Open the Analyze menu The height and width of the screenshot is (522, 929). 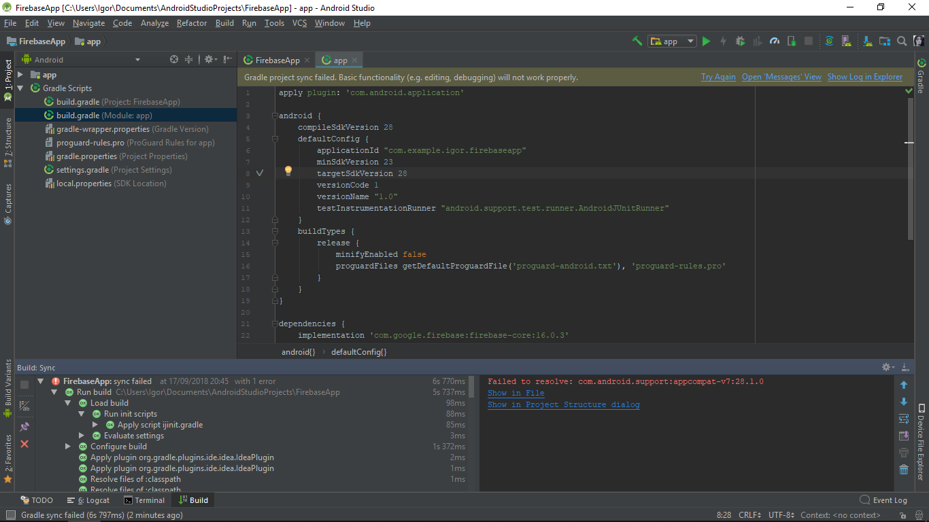click(x=154, y=23)
